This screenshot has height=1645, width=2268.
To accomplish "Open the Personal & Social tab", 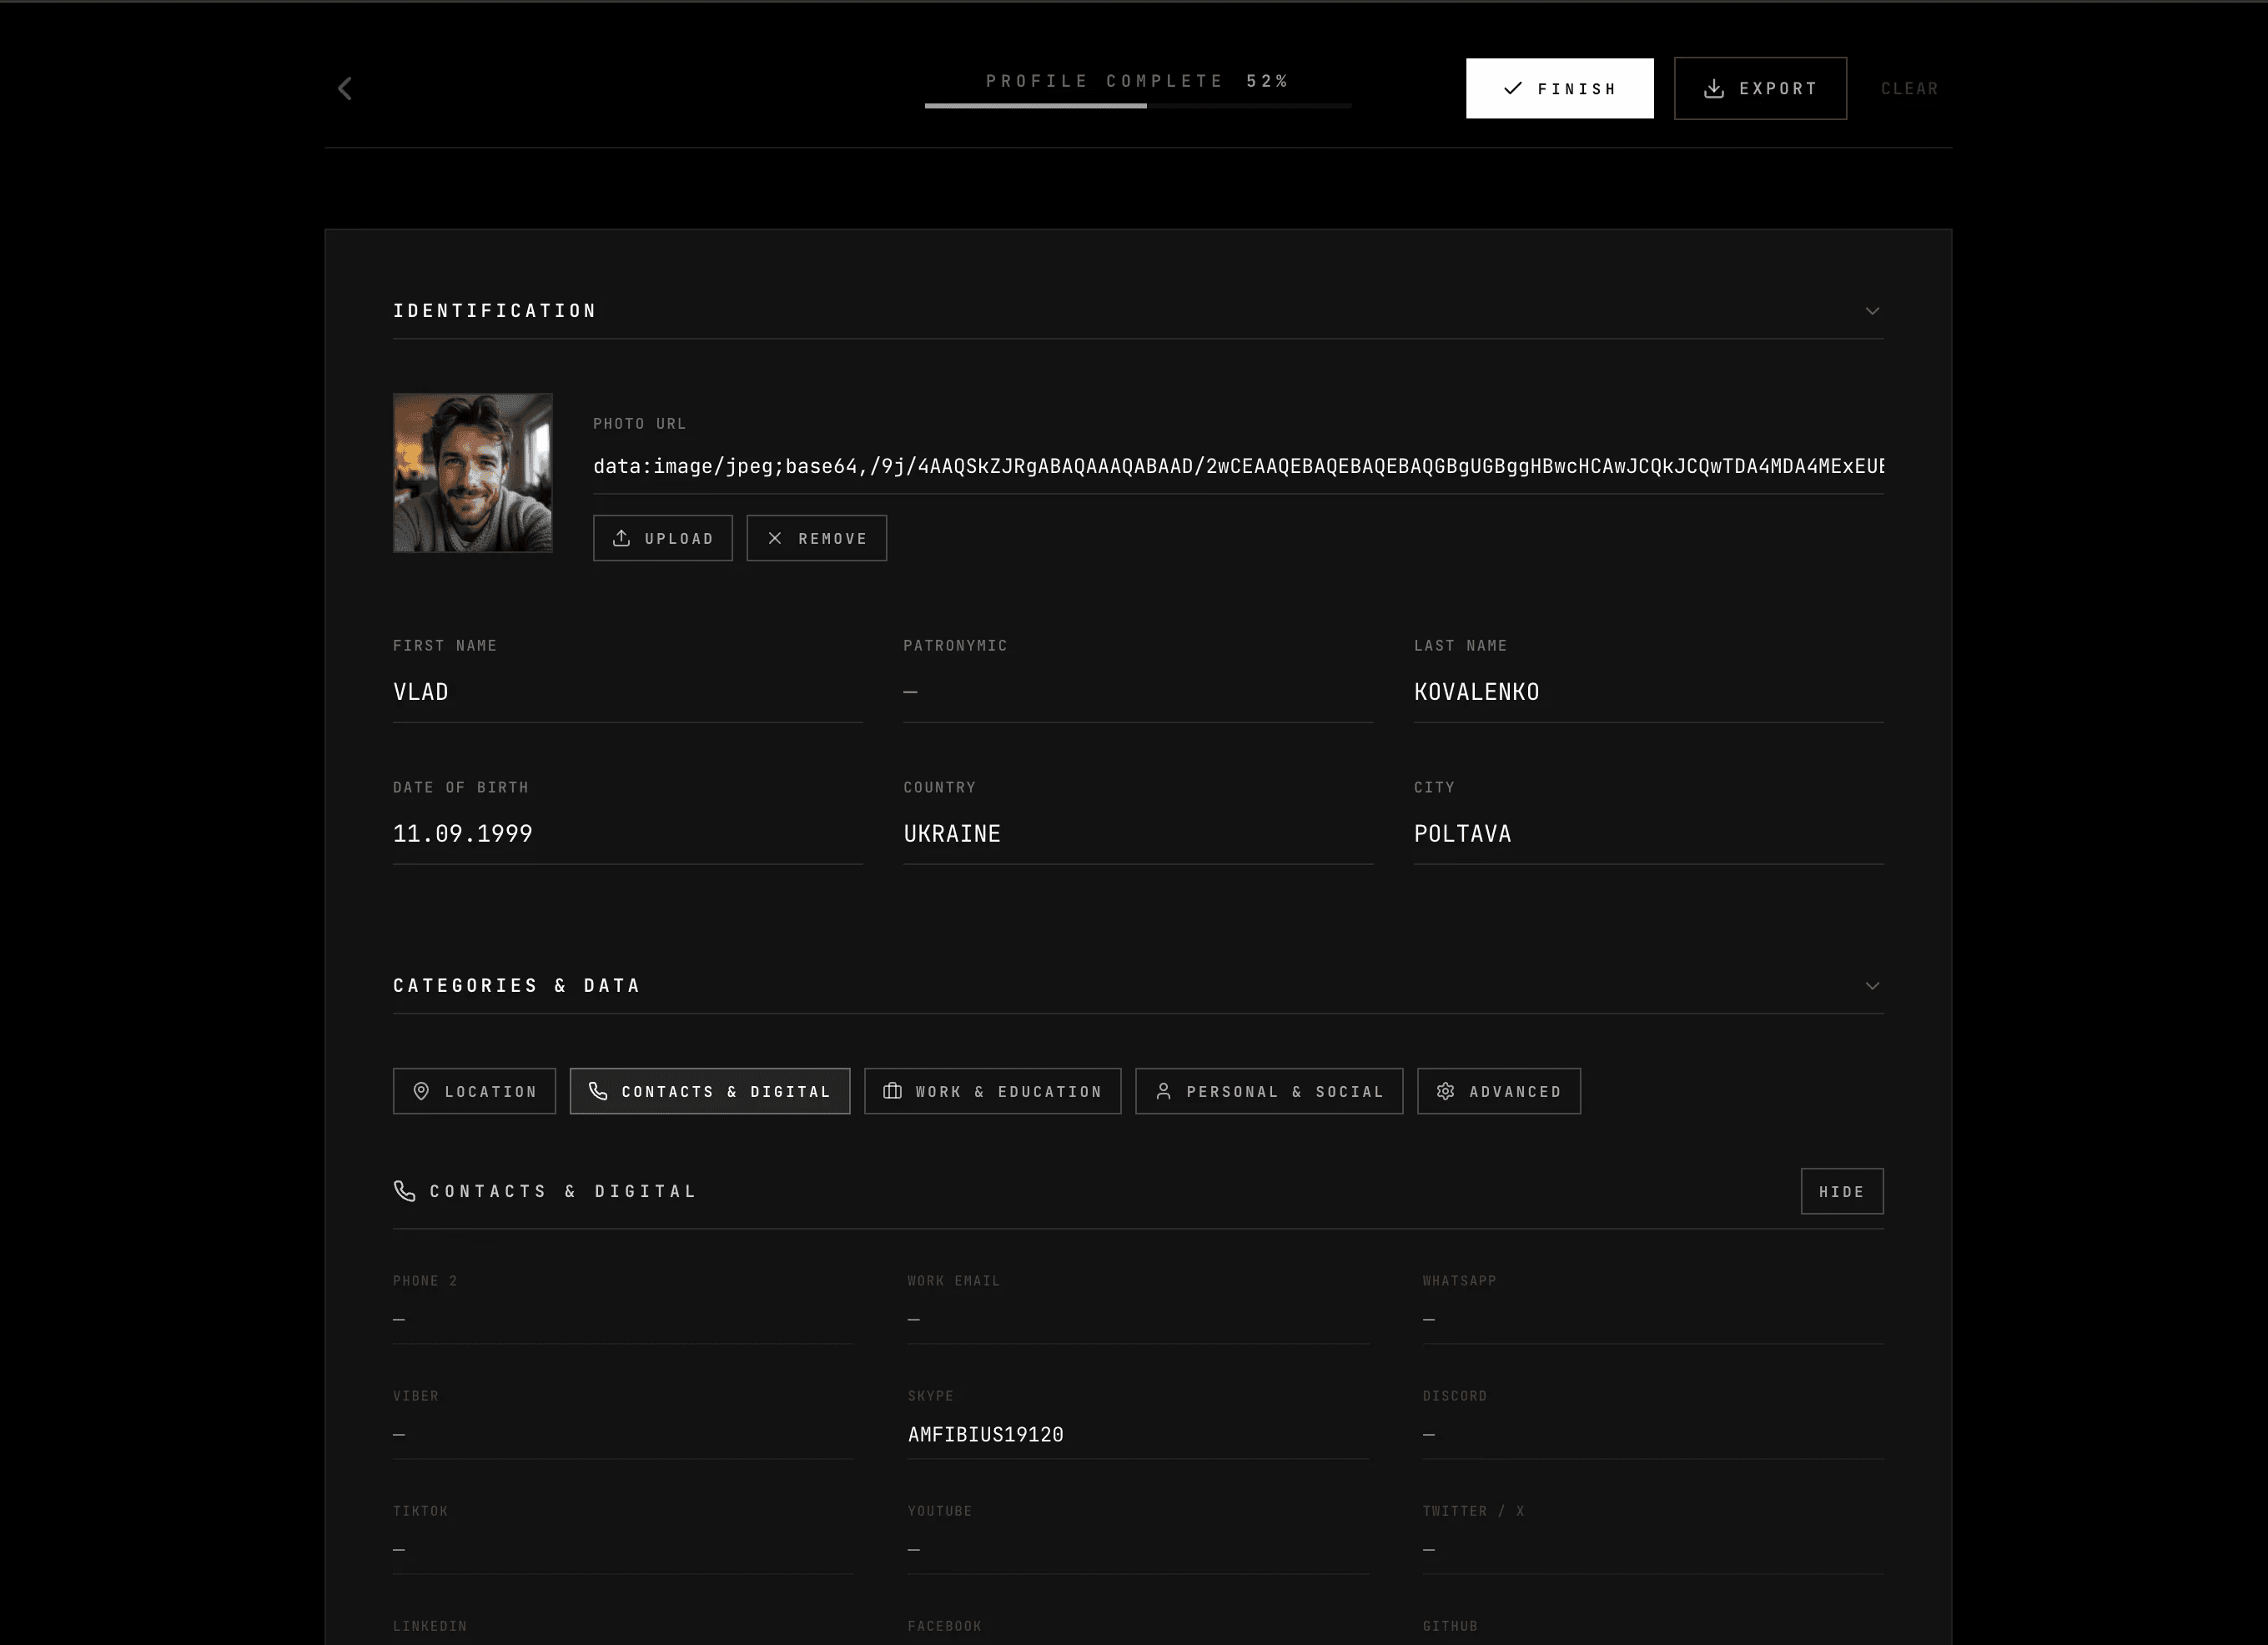I will click(x=1269, y=1091).
